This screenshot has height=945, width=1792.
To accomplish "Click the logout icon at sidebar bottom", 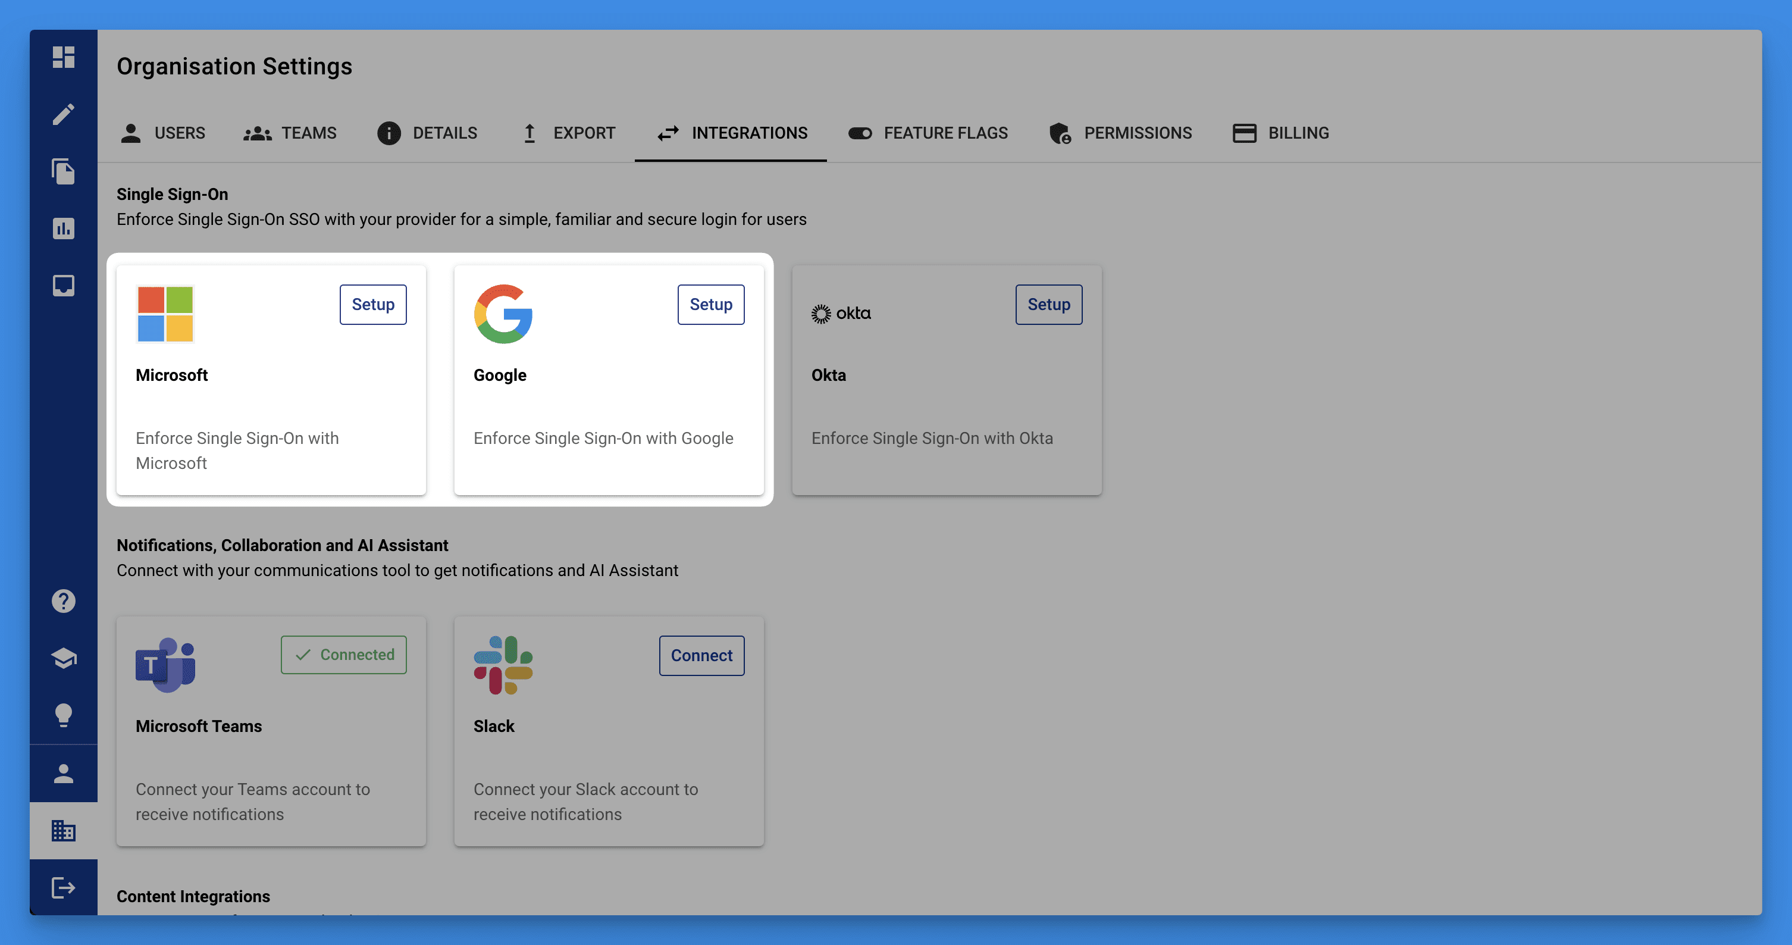I will 63,888.
